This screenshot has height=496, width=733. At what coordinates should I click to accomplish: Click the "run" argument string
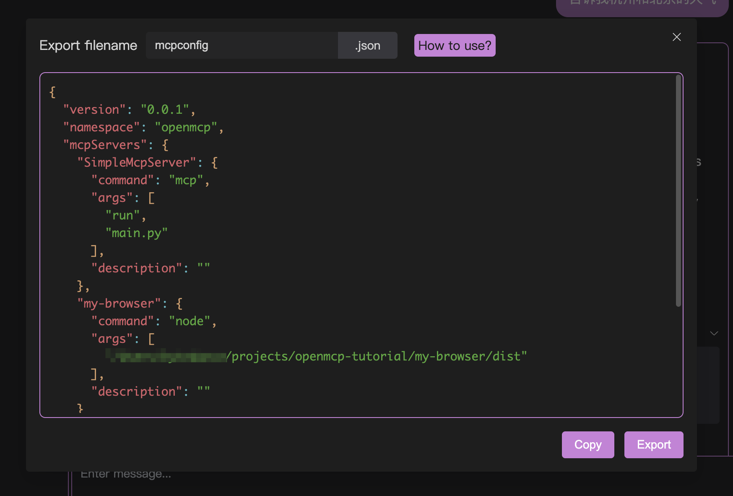tap(122, 215)
